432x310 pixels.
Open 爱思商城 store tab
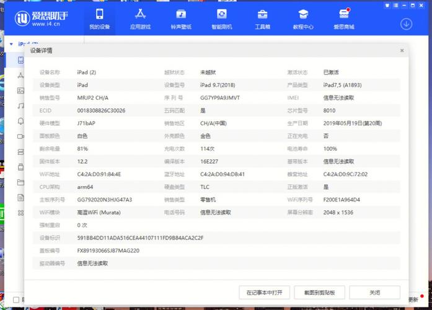344,19
